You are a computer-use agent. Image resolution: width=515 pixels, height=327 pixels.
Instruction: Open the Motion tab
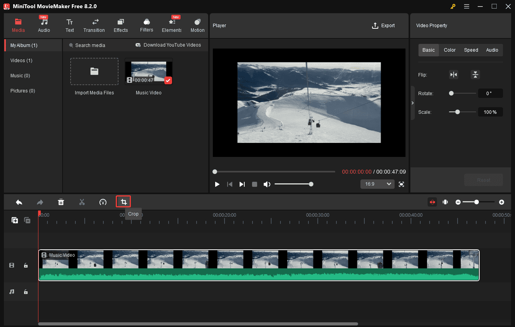tap(197, 26)
